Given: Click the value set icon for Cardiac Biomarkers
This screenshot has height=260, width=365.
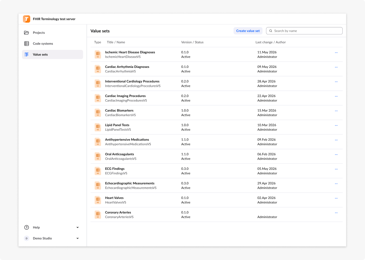Looking at the screenshot, I should click(98, 112).
